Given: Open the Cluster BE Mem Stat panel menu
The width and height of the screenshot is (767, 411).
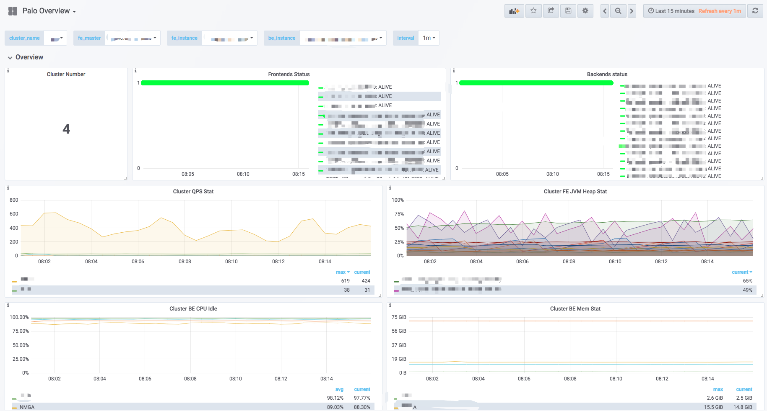Looking at the screenshot, I should (575, 308).
